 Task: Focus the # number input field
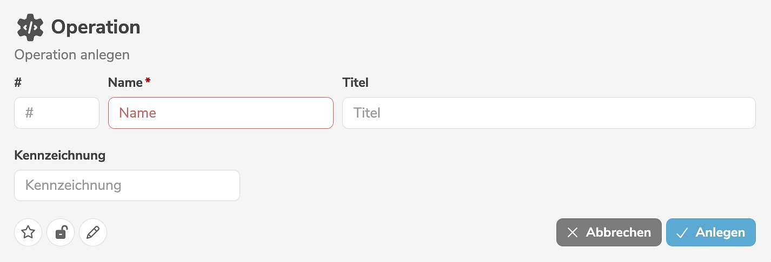(x=57, y=113)
